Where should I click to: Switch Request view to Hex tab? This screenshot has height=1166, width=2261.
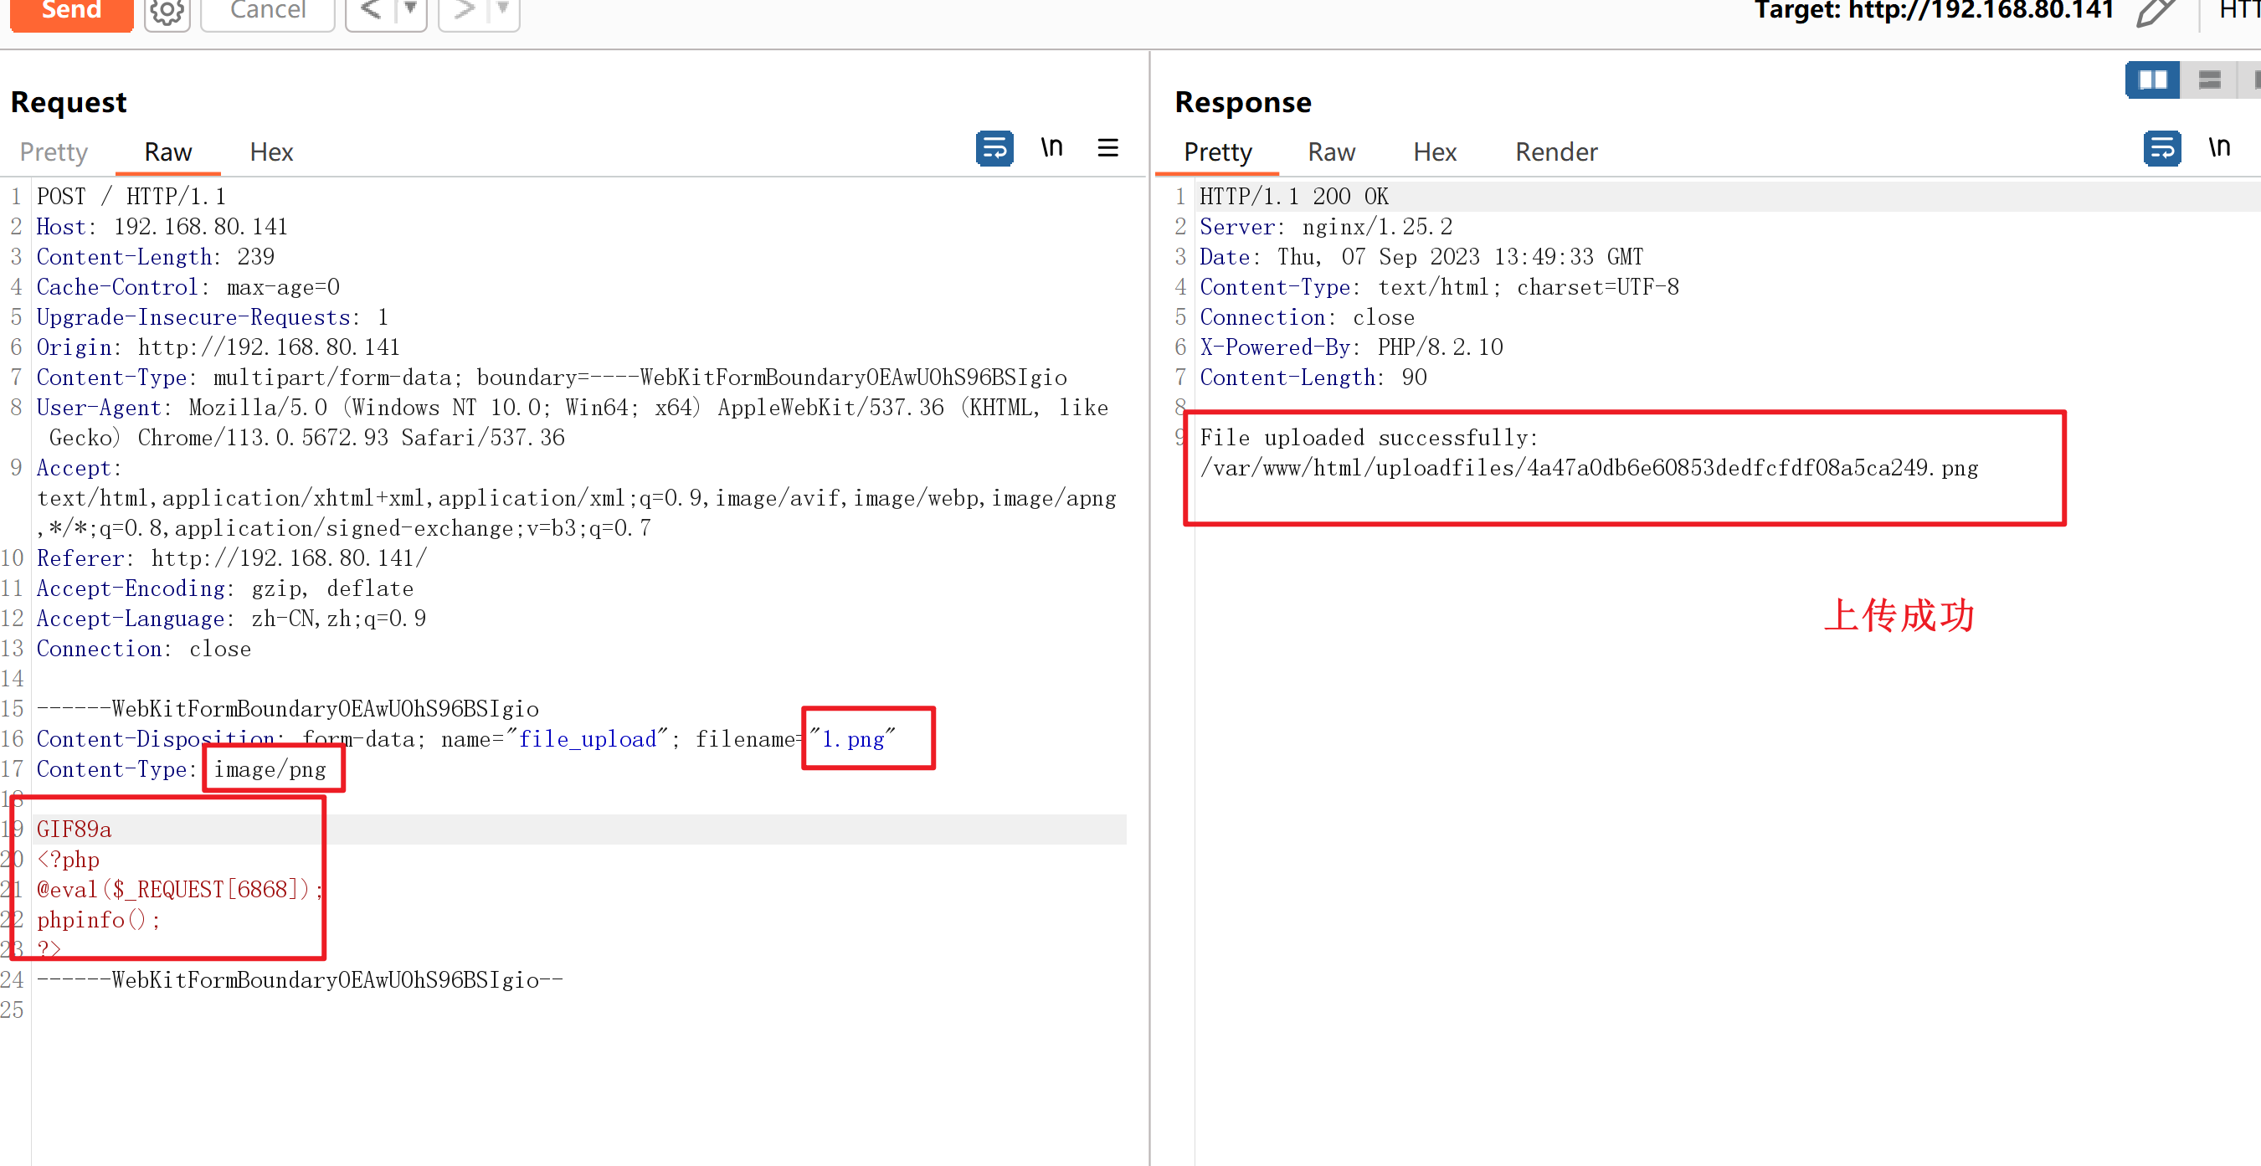tap(270, 152)
